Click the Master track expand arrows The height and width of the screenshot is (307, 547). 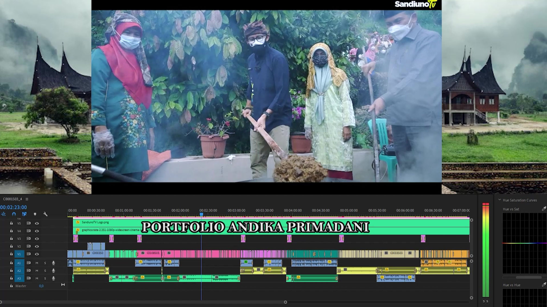tap(63, 285)
